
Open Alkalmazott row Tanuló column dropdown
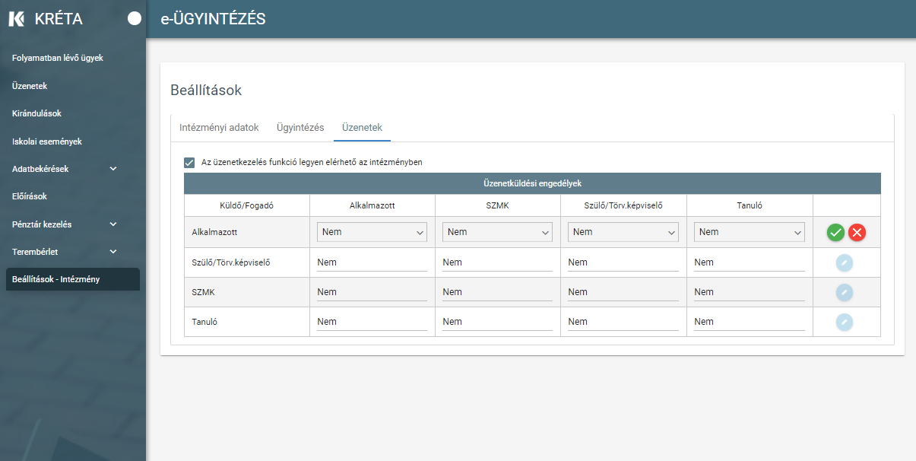[x=749, y=232]
